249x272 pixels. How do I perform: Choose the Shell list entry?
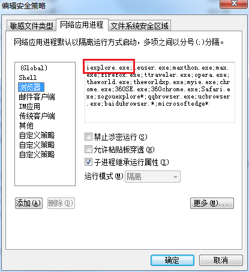click(x=28, y=77)
